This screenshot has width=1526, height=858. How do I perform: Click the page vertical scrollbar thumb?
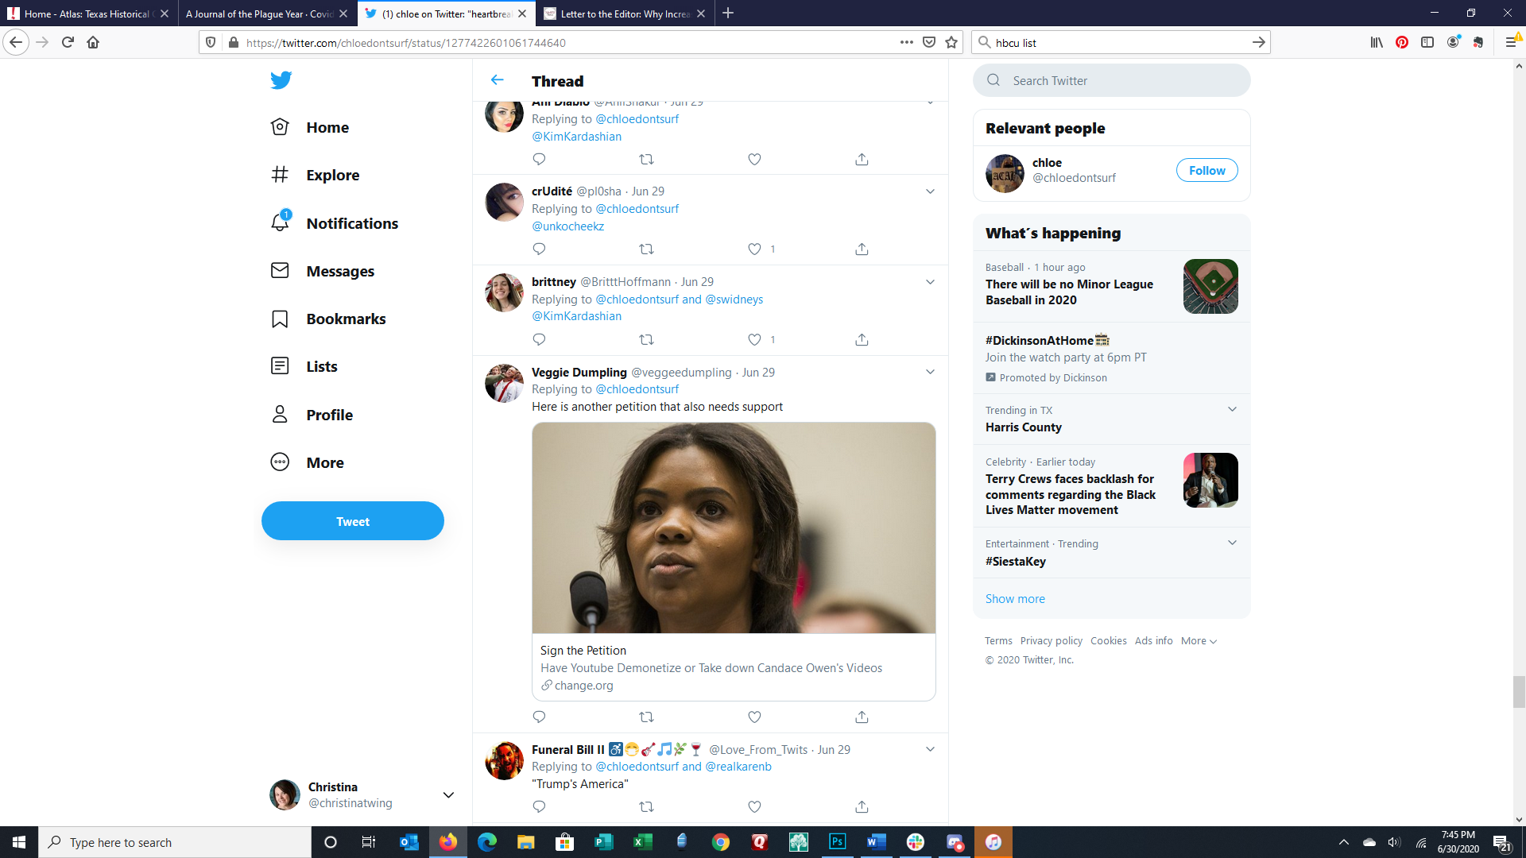pyautogui.click(x=1519, y=691)
